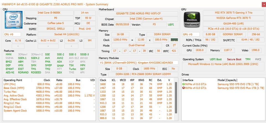The height and width of the screenshot is (123, 266).
Task: Click the ROPs / TMUs 96 / 192 value
Action: coord(211,40)
